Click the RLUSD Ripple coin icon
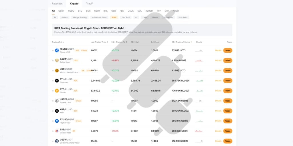Screen dimensions: 293x146 [57, 50]
